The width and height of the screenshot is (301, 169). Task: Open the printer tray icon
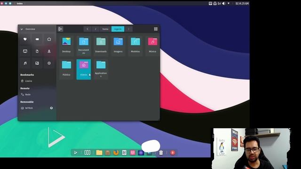[x=215, y=3]
